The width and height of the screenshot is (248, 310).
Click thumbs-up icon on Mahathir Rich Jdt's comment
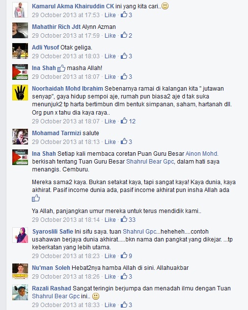pyautogui.click(x=124, y=35)
